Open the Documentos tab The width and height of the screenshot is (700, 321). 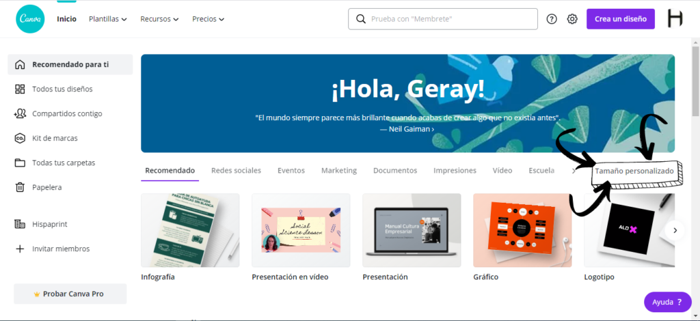click(x=395, y=171)
